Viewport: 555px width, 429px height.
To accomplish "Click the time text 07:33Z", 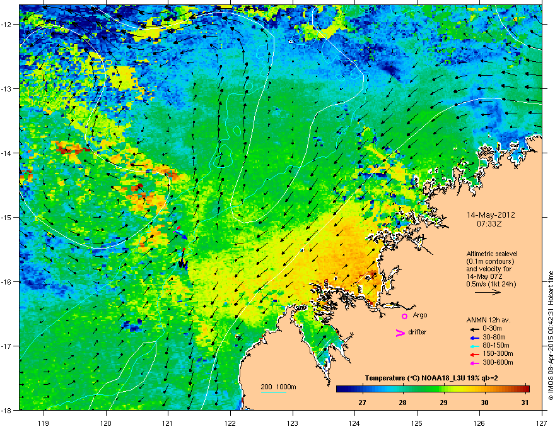I will tap(489, 224).
